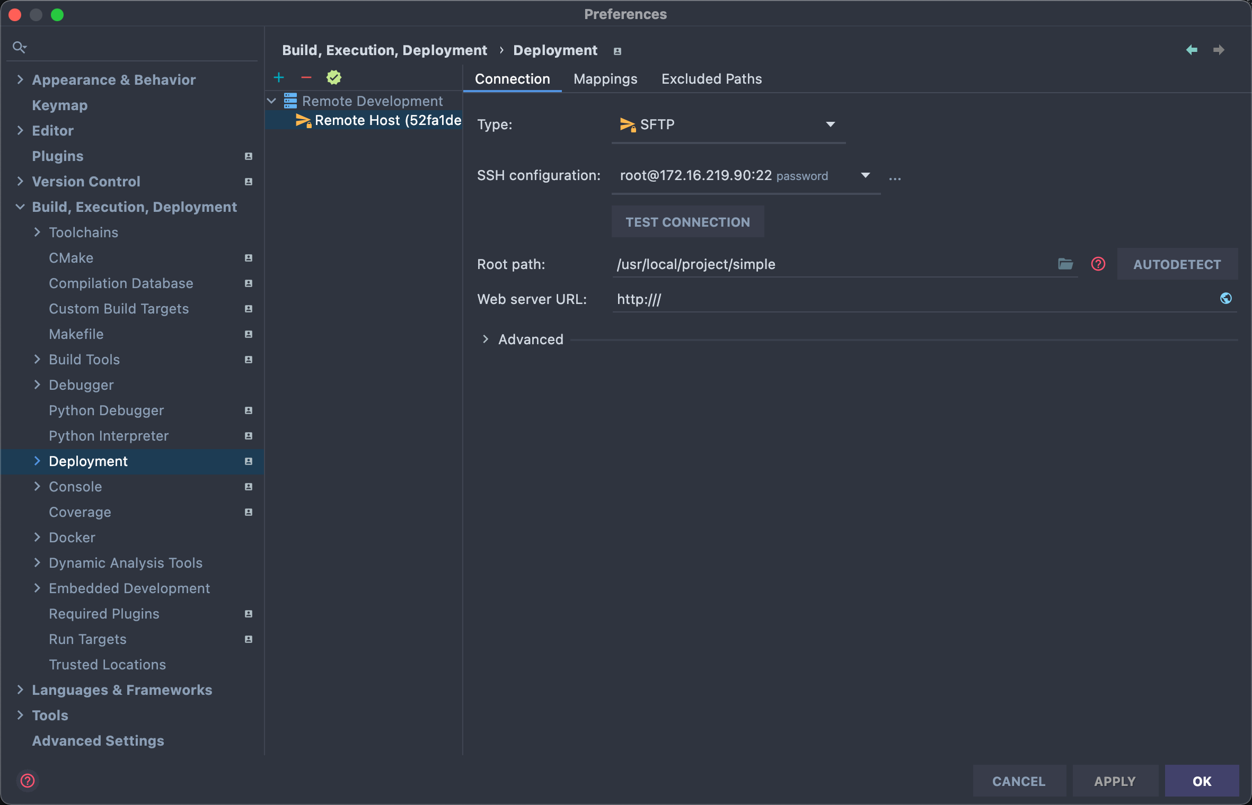Screen dimensions: 1252x805
Task: Collapse the Remote Development tree group
Action: pos(272,101)
